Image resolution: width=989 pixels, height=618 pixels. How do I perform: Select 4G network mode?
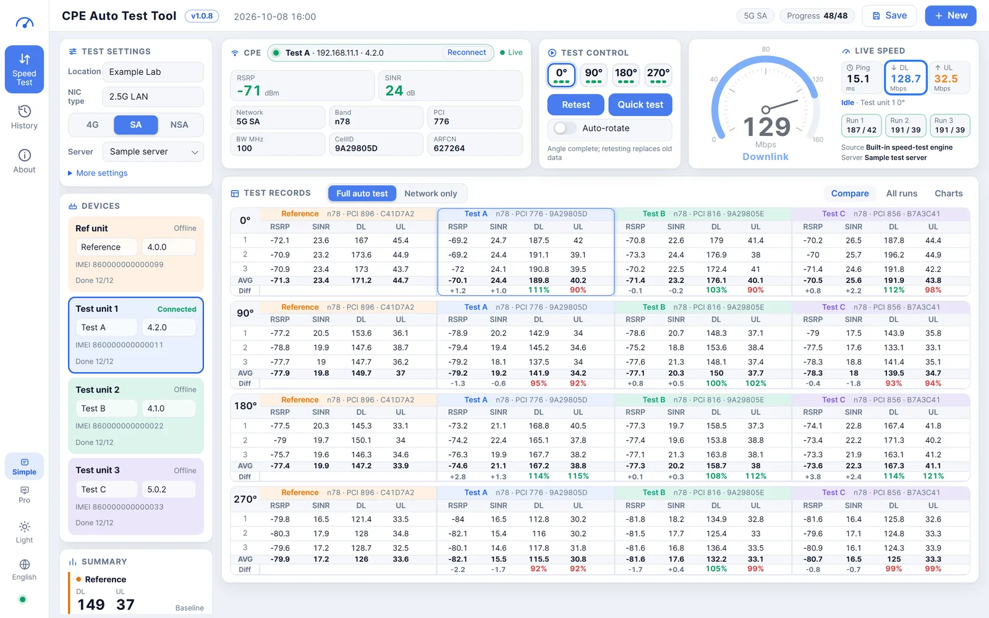click(92, 125)
